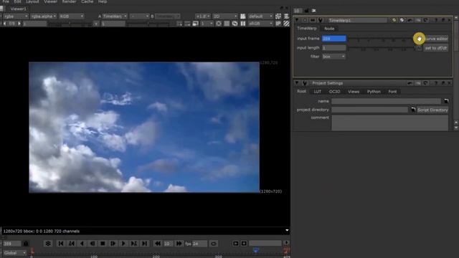Click the fps value field
This screenshot has width=459, height=258.
[x=199, y=244]
